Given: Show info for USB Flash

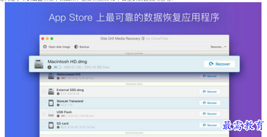Looking at the screenshot, I should [58, 116].
